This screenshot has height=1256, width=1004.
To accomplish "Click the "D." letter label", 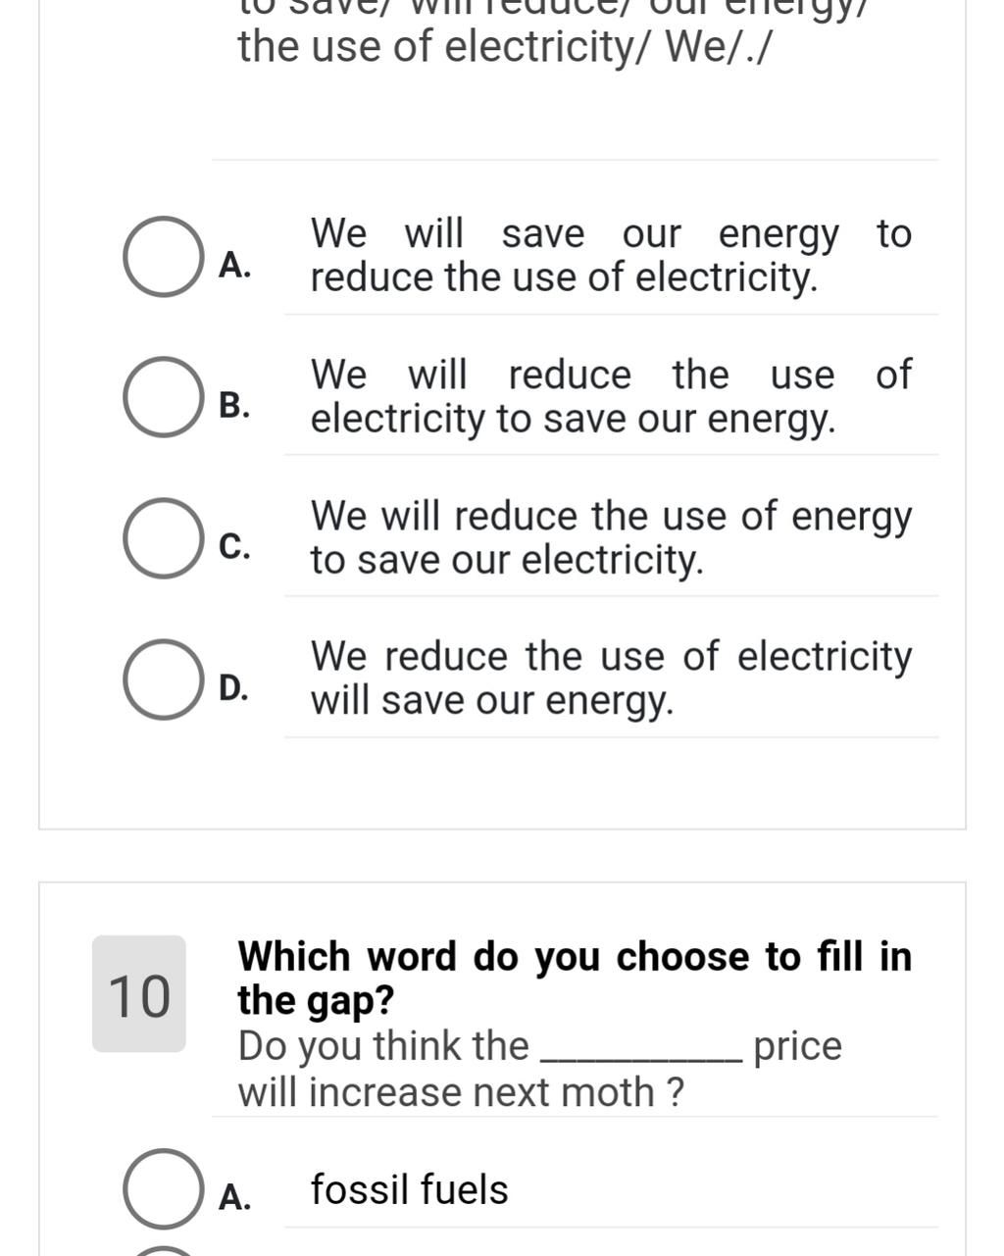I will [x=234, y=687].
